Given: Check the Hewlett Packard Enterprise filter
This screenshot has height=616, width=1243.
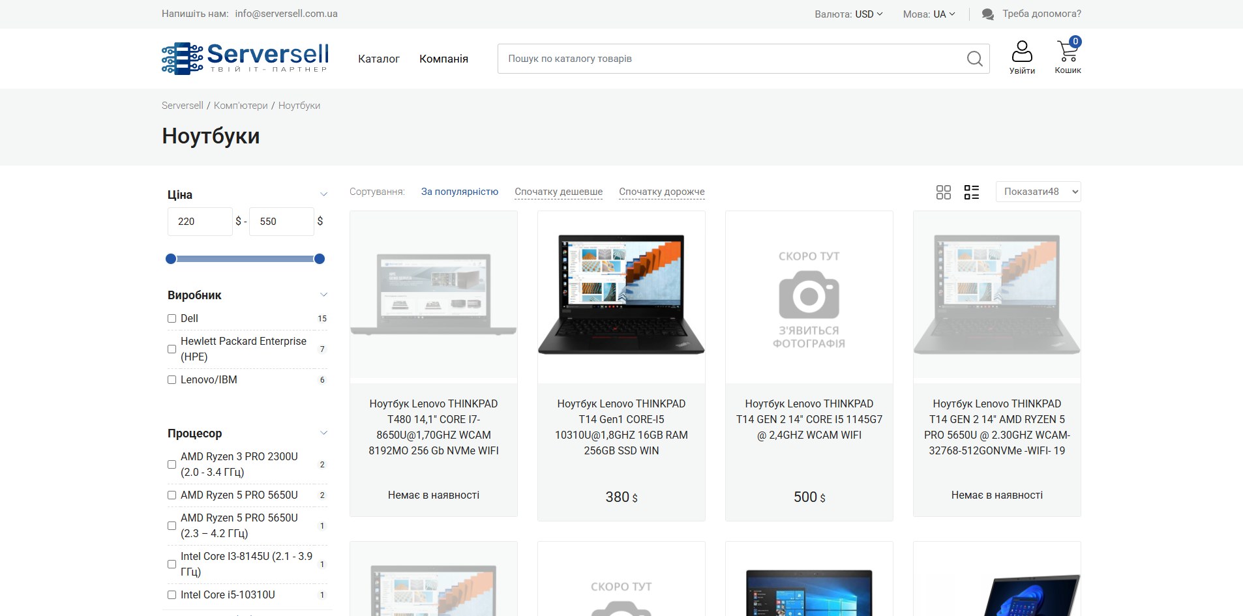Looking at the screenshot, I should (172, 349).
